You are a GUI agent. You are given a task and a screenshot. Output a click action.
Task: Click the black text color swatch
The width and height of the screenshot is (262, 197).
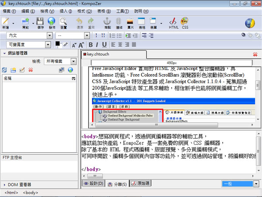coord(57,44)
